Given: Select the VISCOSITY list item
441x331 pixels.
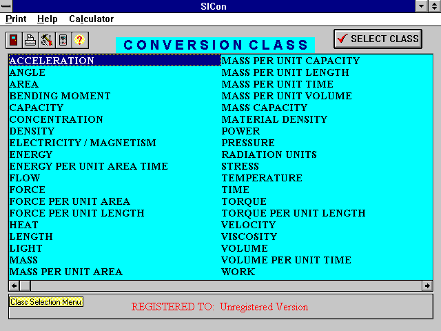Looking at the screenshot, I should pos(249,237).
